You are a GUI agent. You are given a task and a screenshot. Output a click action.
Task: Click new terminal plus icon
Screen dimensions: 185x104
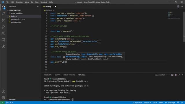coord(167,75)
